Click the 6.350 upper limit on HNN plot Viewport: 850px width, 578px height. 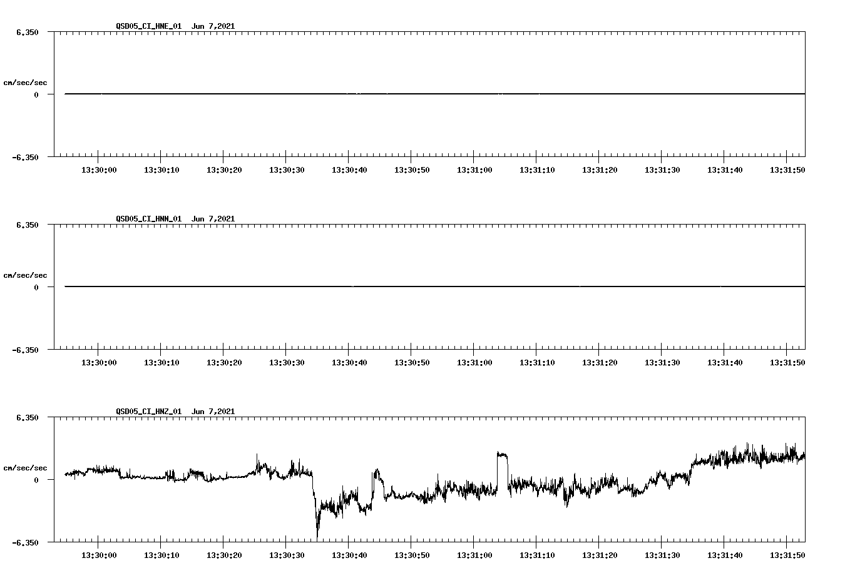[x=28, y=225]
